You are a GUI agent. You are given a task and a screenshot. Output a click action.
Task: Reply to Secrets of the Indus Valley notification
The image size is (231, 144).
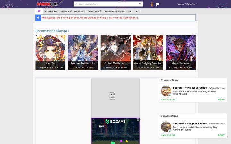pos(221,100)
